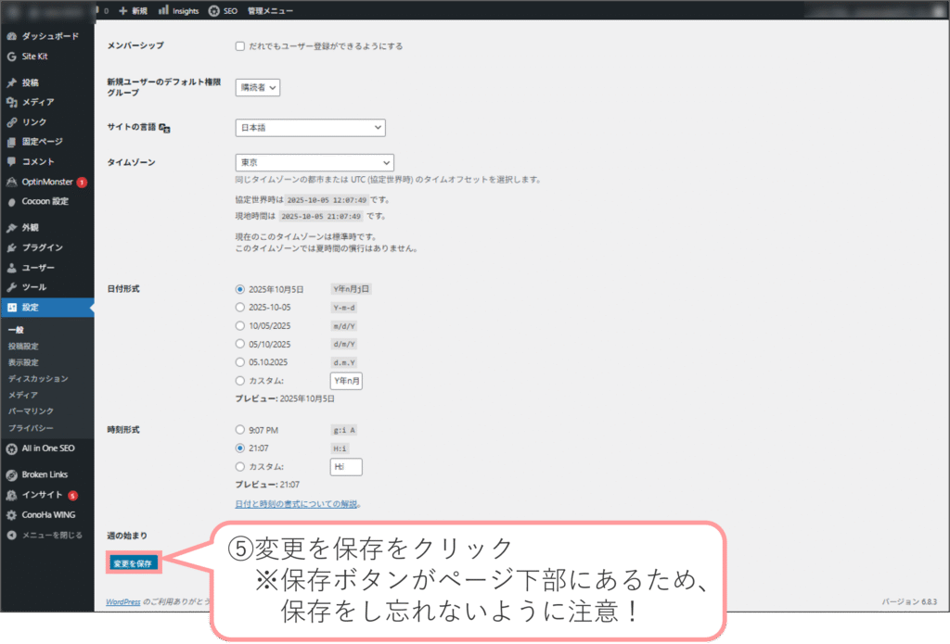Open the 購読者 default role dropdown
Screen dimensions: 950x644
point(258,87)
